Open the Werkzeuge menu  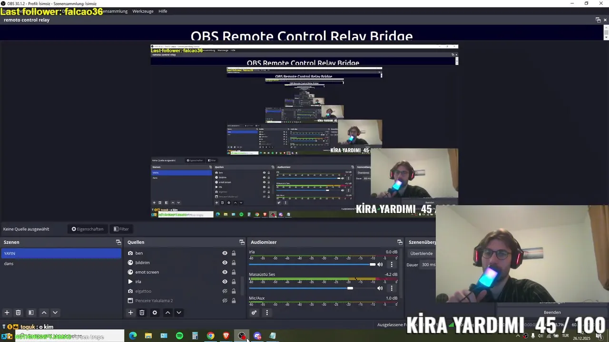coord(143,11)
